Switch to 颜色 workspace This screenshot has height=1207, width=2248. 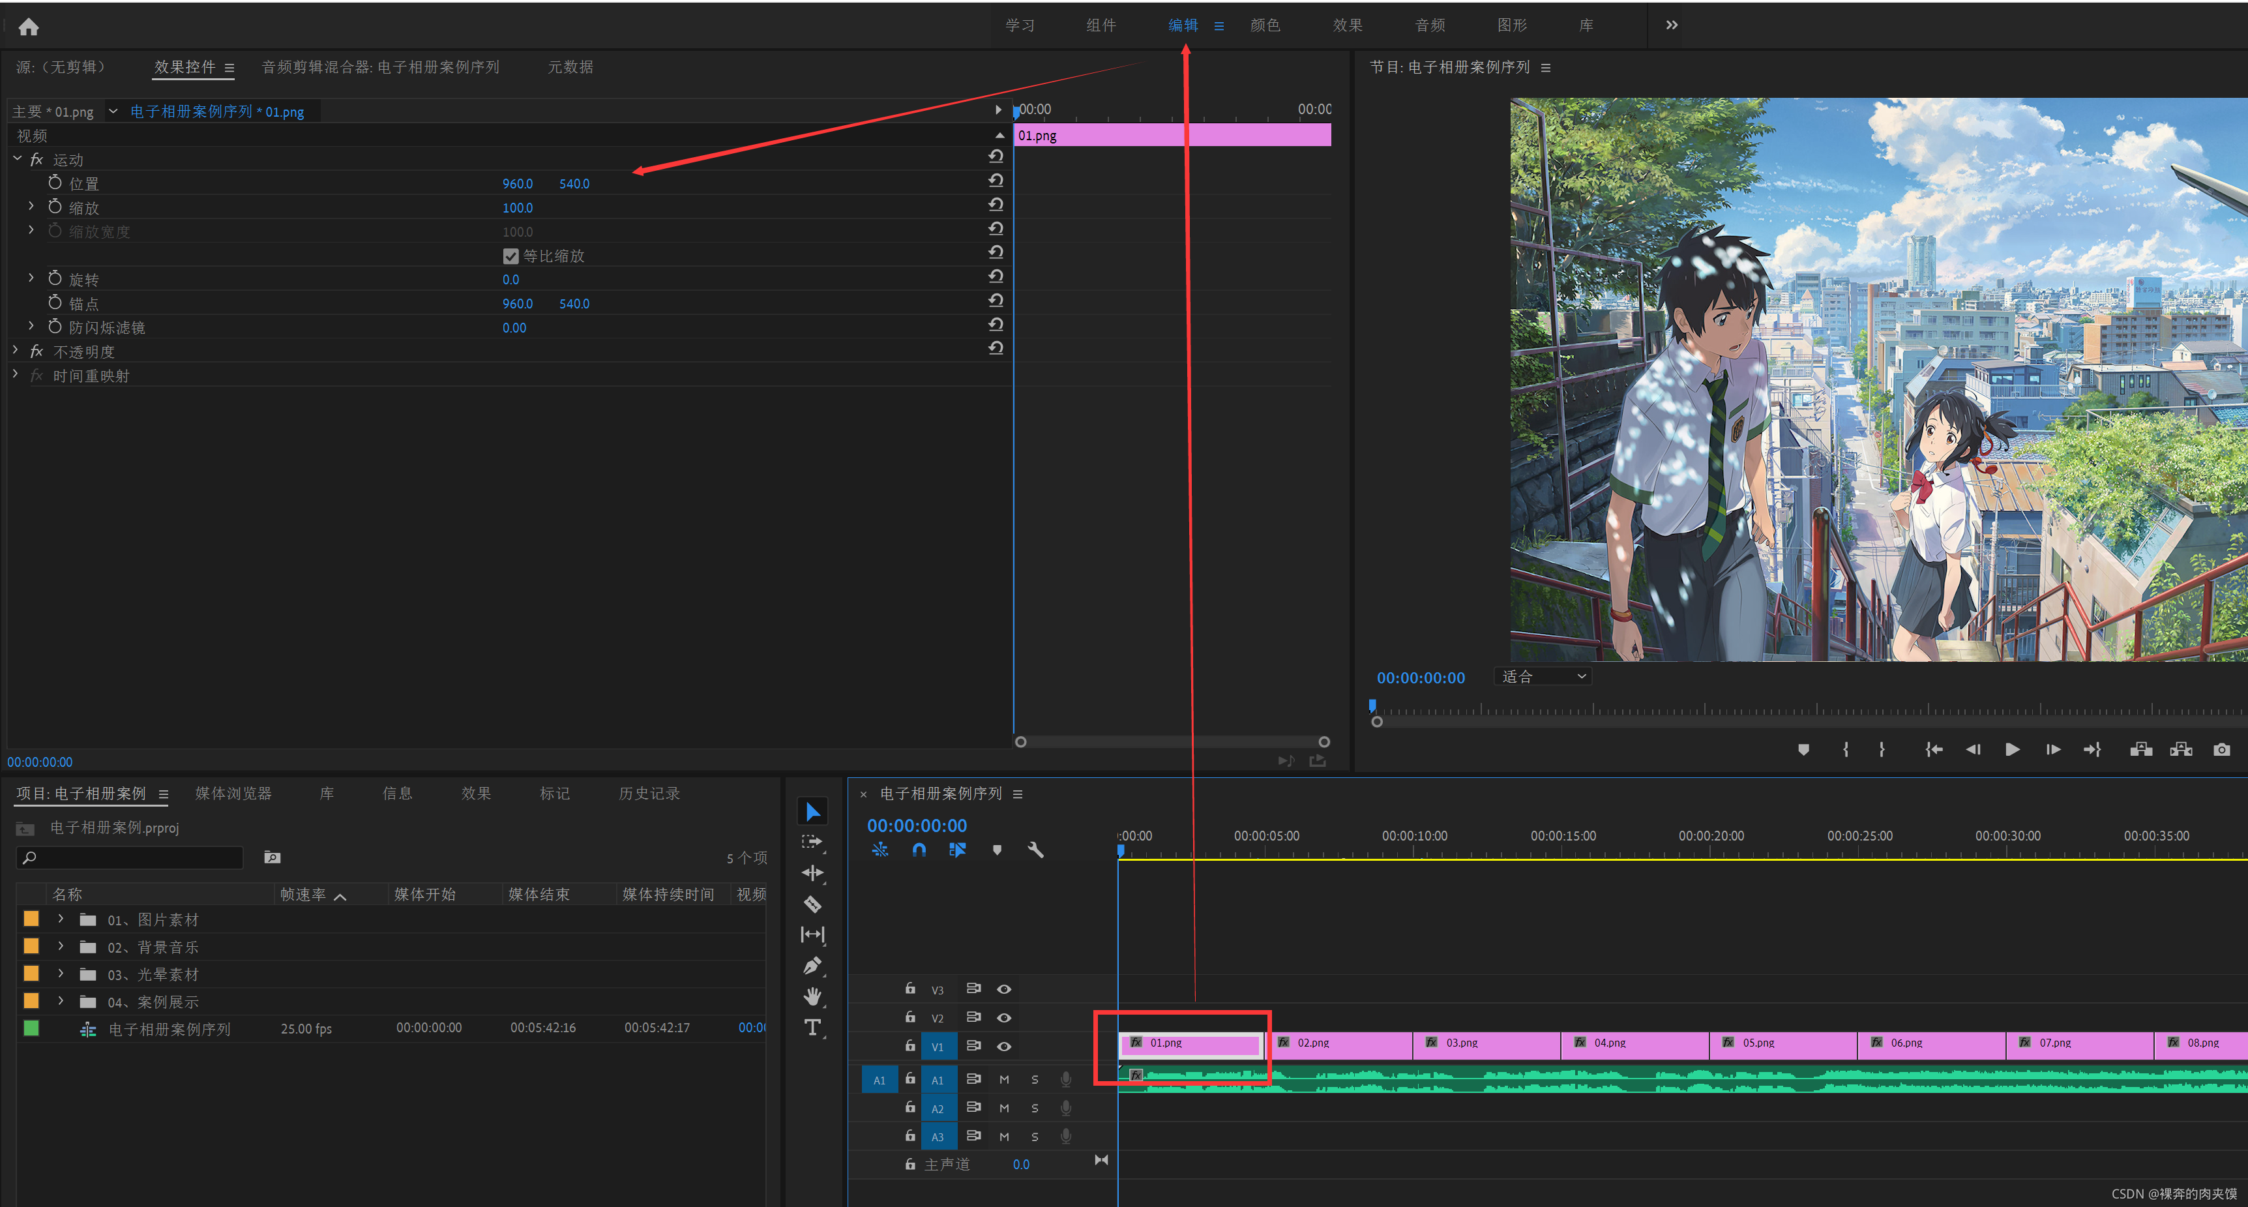coord(1265,25)
